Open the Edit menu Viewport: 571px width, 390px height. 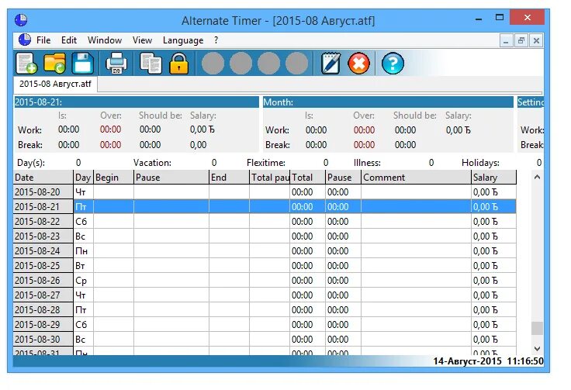coord(69,40)
